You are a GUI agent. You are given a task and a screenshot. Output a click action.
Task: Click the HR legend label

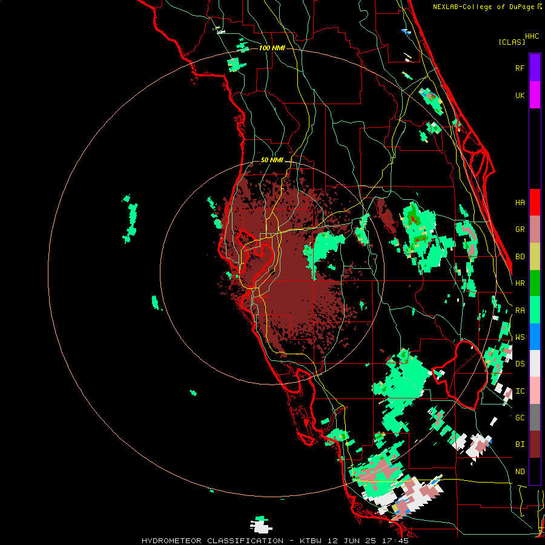pos(520,283)
